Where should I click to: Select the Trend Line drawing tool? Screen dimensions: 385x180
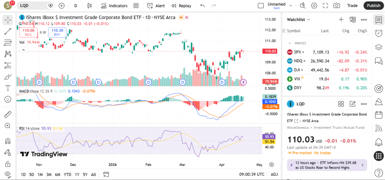coord(8,31)
